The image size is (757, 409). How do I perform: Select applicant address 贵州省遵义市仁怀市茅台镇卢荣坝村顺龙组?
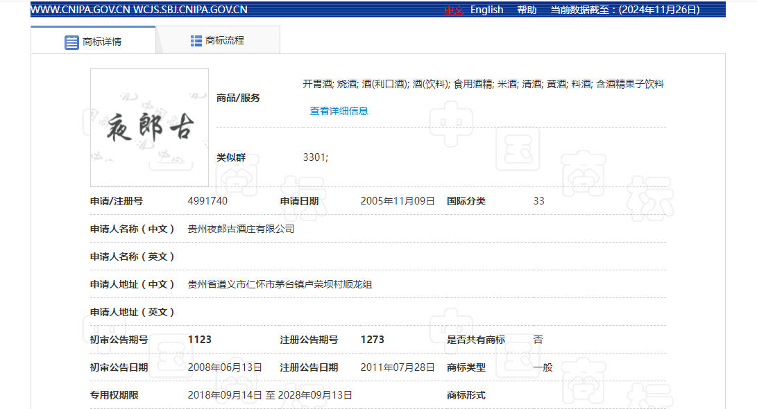(x=280, y=284)
